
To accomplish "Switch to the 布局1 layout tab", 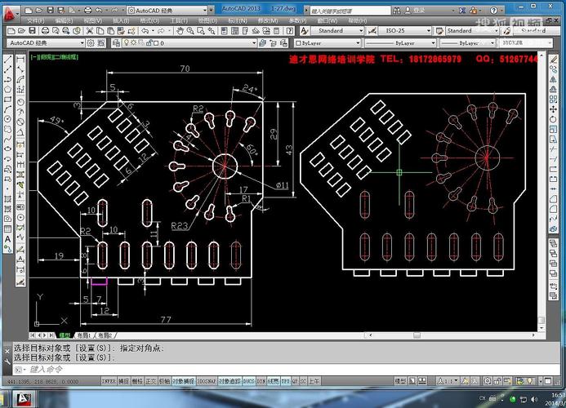I will pyautogui.click(x=84, y=335).
